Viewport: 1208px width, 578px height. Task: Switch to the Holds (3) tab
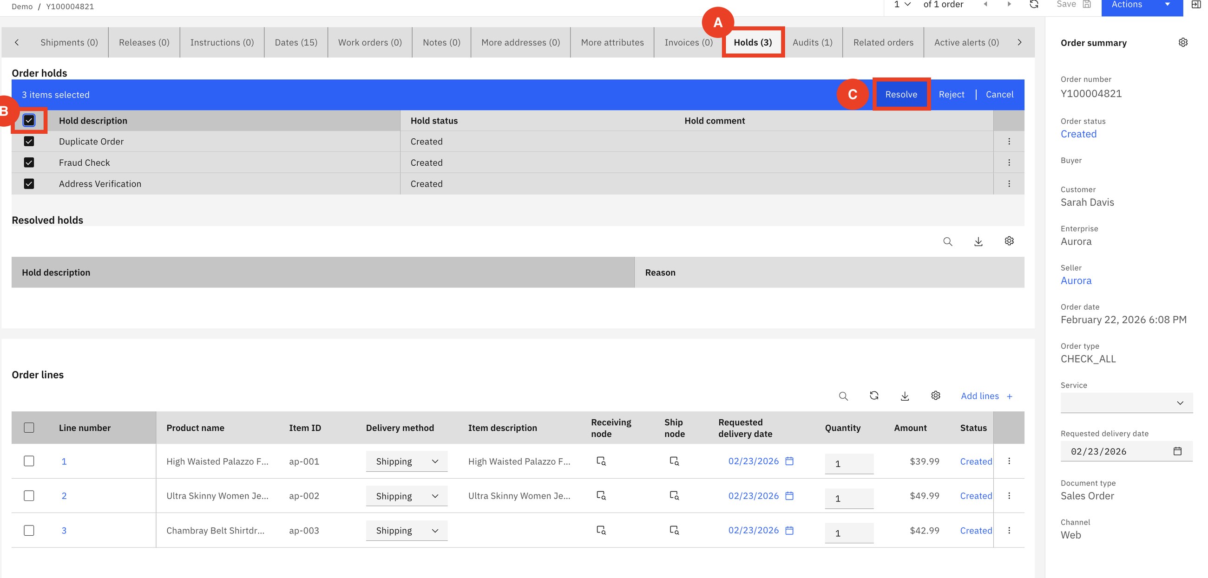[x=753, y=43]
